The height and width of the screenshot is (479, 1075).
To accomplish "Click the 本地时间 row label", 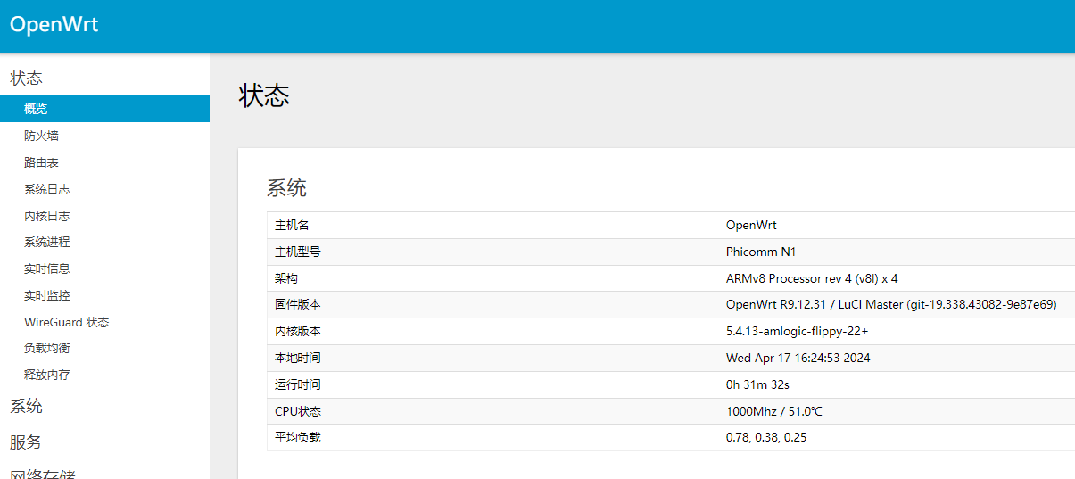I will click(298, 358).
